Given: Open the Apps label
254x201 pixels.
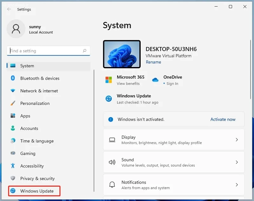Looking at the screenshot, I should point(25,116).
